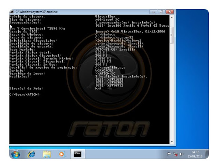The width and height of the screenshot is (218, 168).
Task: Click the VirtualBox system model value
Action: point(105,17)
